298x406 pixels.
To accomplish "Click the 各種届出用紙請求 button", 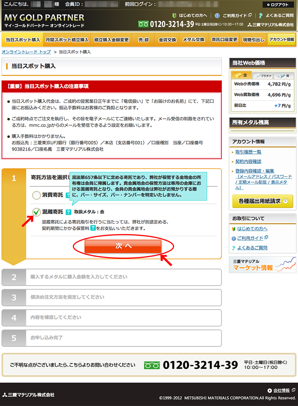I will [x=263, y=201].
